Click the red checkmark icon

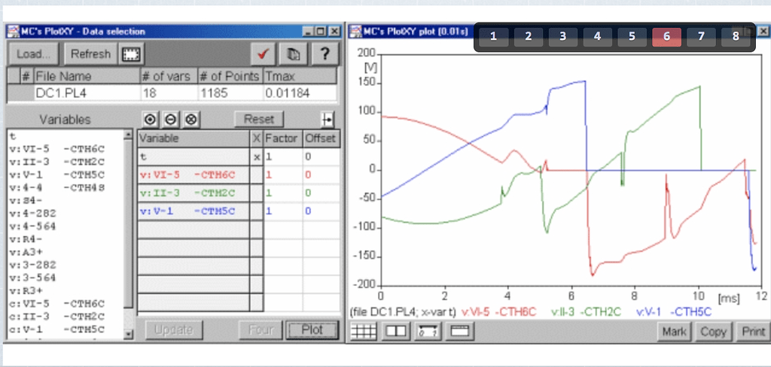tap(264, 54)
